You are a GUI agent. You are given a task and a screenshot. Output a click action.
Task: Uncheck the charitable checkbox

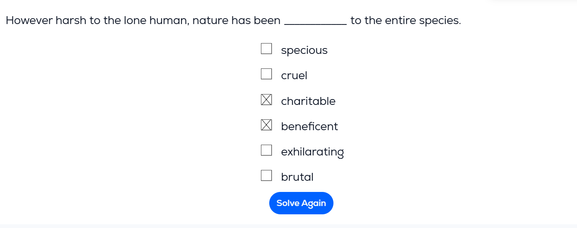pyautogui.click(x=266, y=100)
